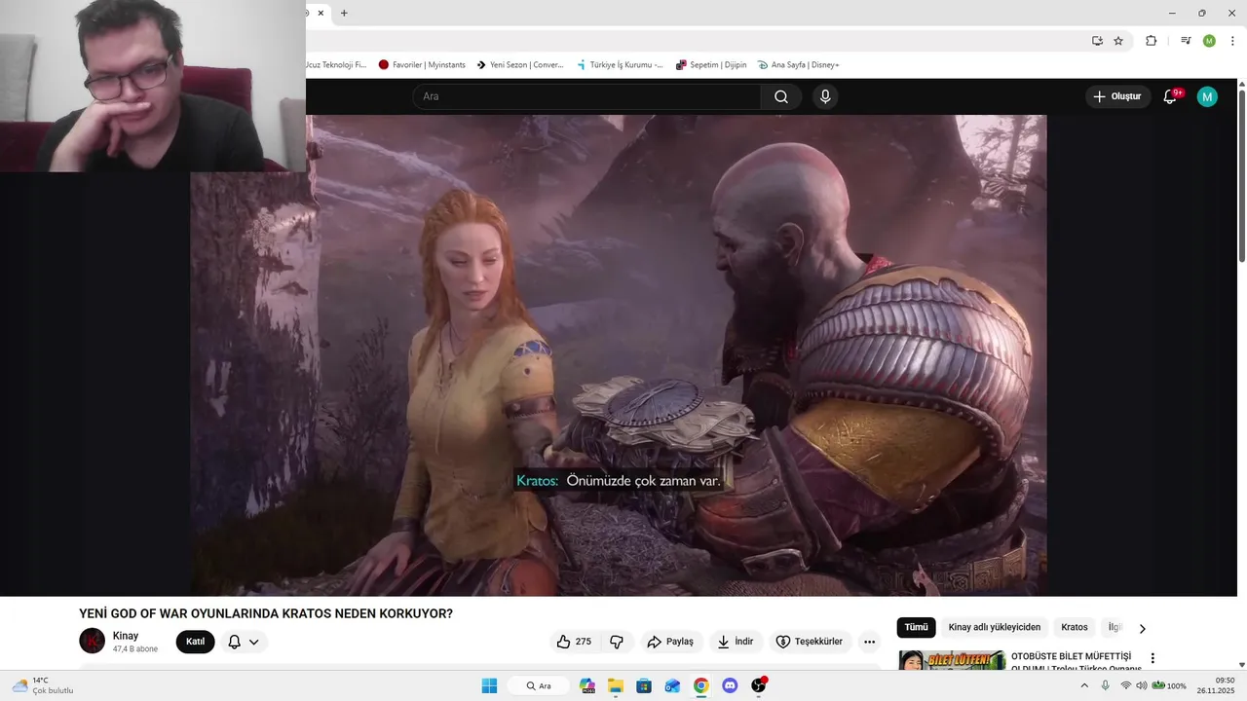Open battery status showing 100%
This screenshot has height=701, width=1247.
[x=1169, y=685]
